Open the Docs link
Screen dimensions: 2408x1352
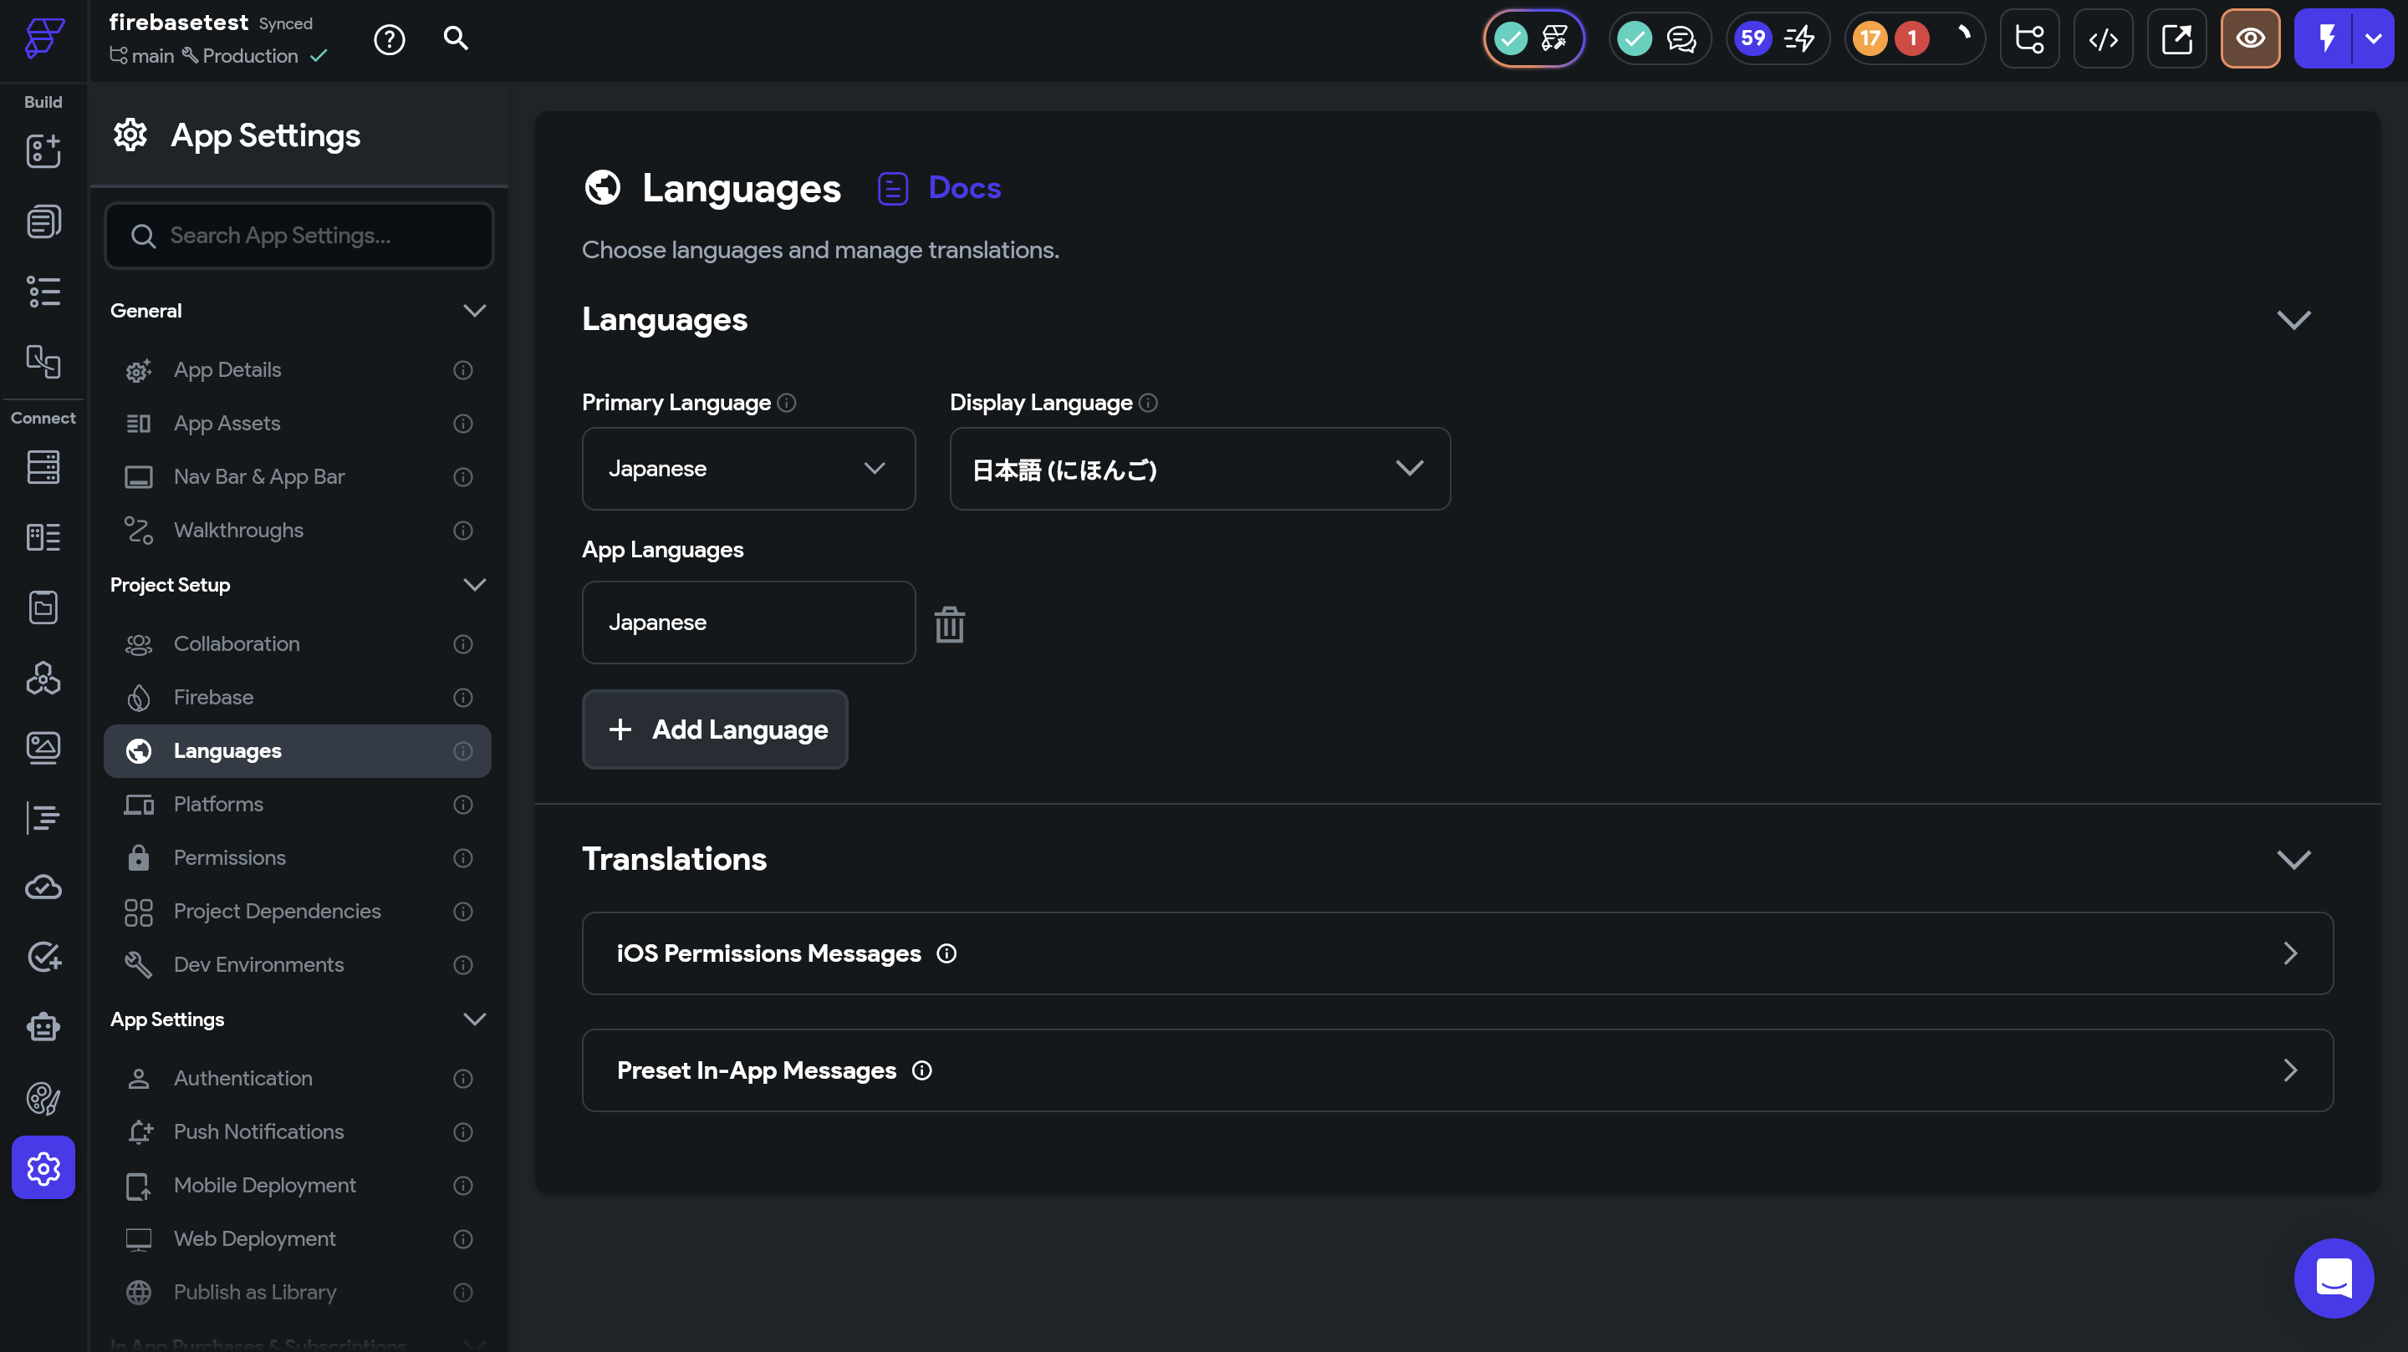pos(964,188)
